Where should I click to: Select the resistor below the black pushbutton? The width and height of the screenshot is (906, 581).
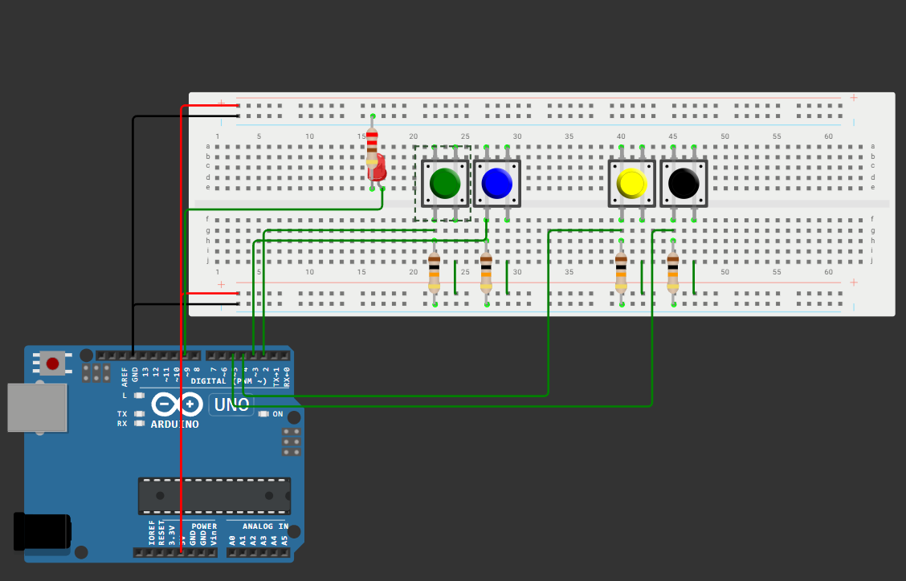[673, 272]
